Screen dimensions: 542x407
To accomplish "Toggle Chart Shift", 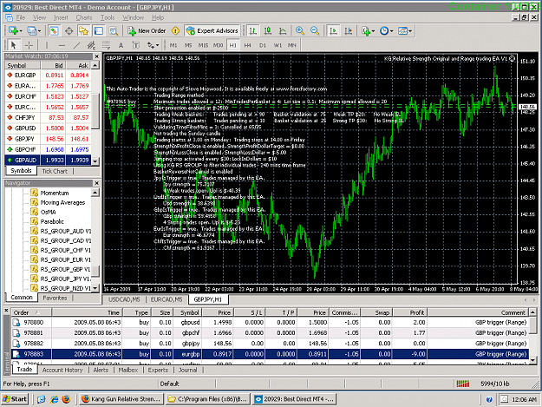I will [348, 30].
